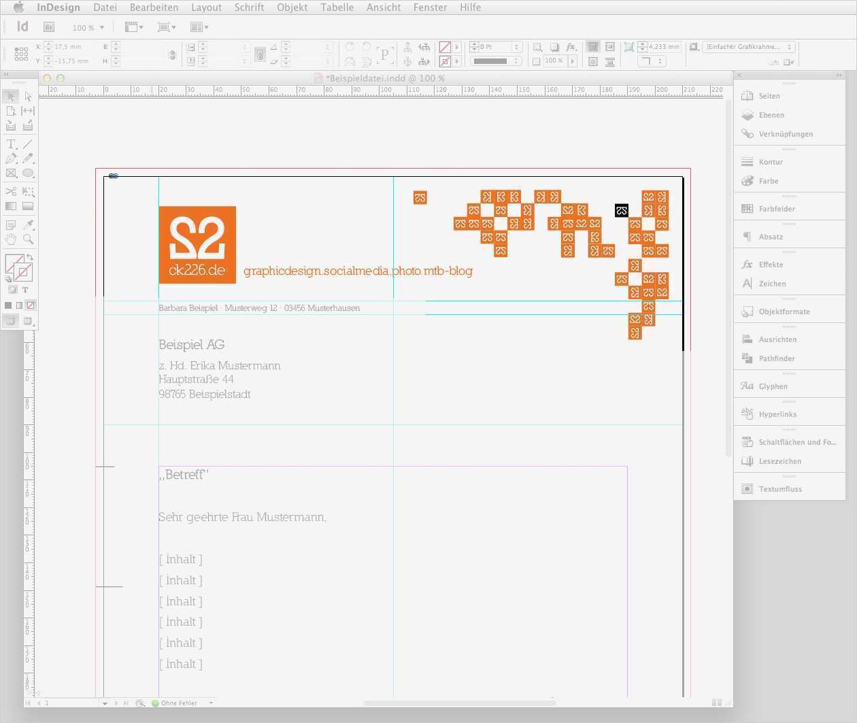Image resolution: width=857 pixels, height=723 pixels.
Task: Open the fx effects menu in control bar
Action: [x=571, y=47]
